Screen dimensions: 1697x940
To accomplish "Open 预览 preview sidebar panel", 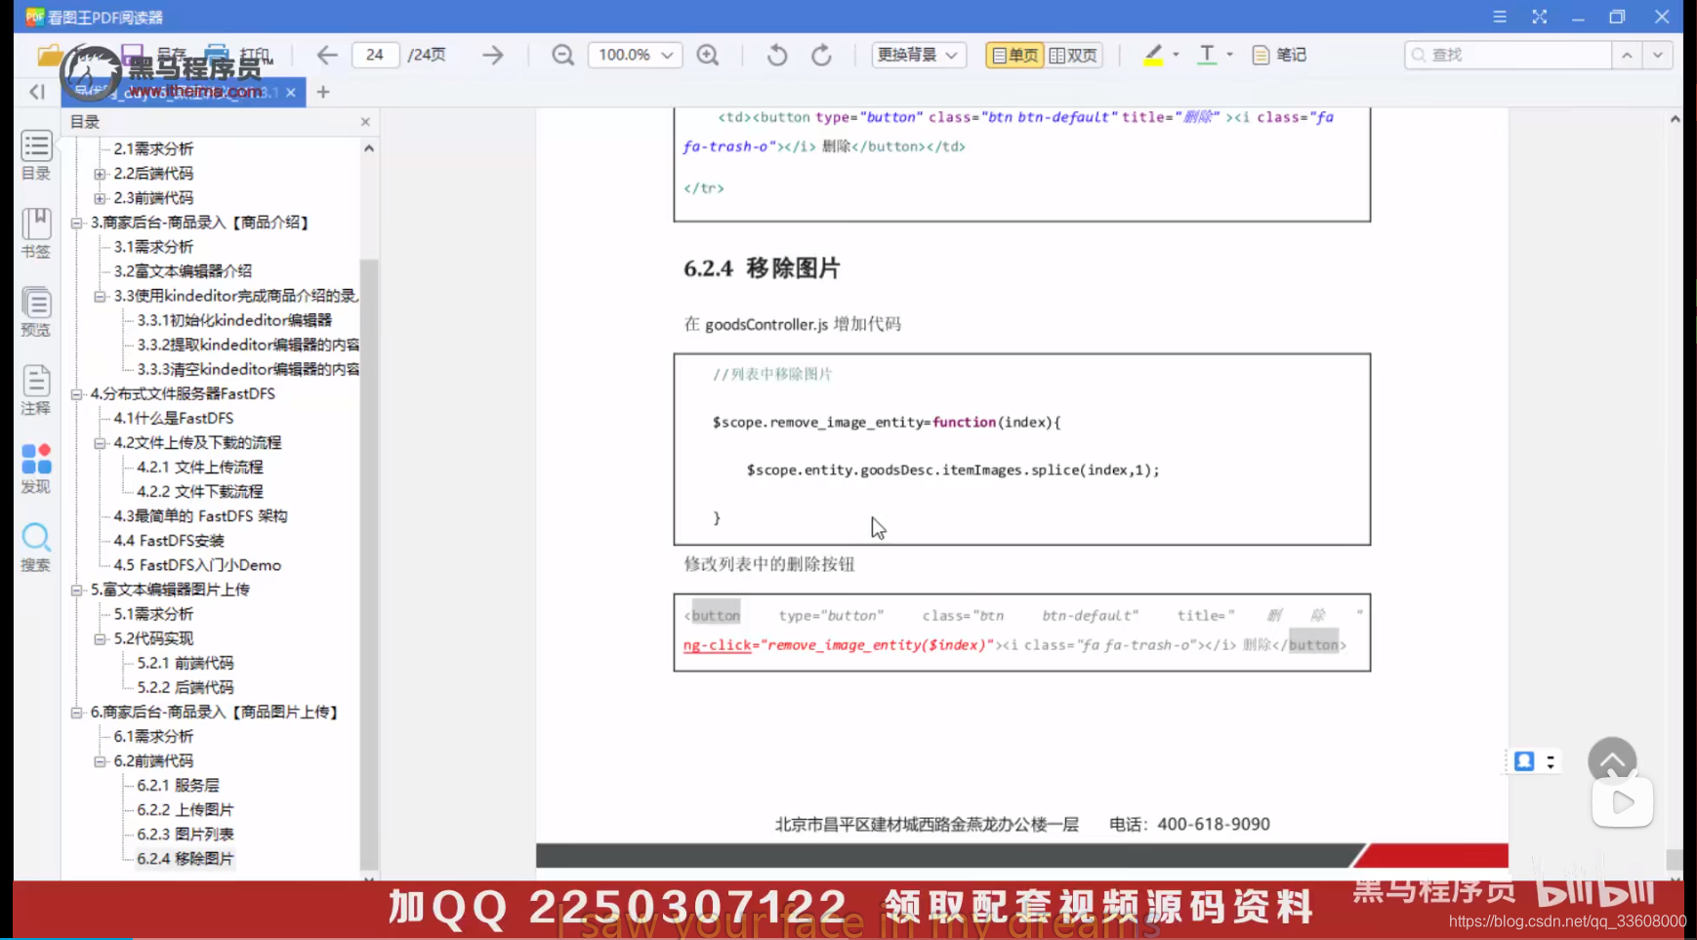I will point(36,312).
